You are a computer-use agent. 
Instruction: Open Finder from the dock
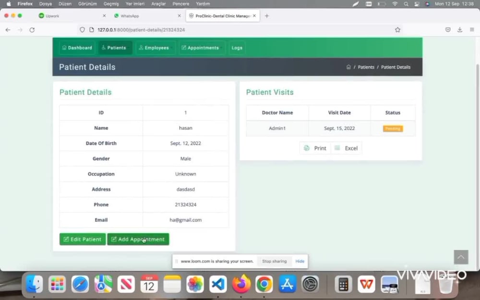pos(34,284)
